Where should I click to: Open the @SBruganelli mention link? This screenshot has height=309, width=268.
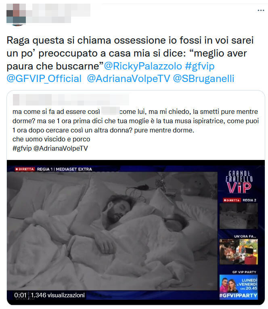[203, 79]
